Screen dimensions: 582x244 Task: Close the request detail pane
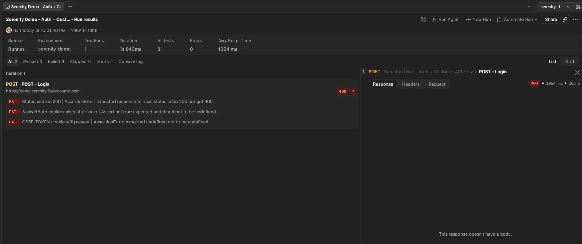coord(577,72)
